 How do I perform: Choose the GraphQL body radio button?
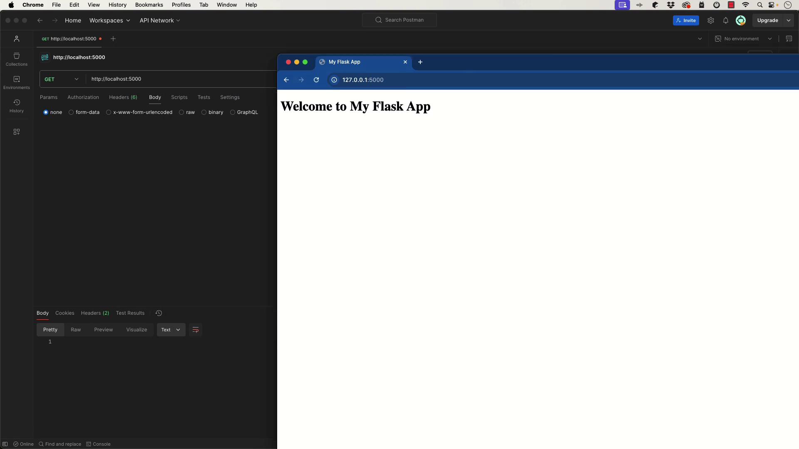(x=233, y=112)
